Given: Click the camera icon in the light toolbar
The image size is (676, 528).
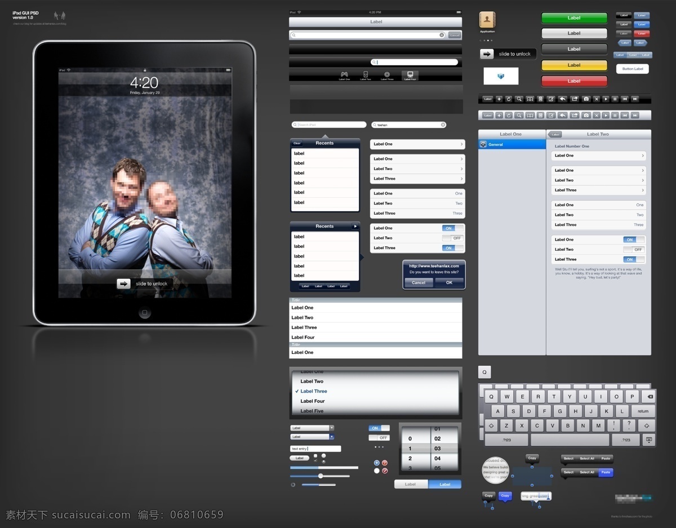Looking at the screenshot, I should click(586, 116).
